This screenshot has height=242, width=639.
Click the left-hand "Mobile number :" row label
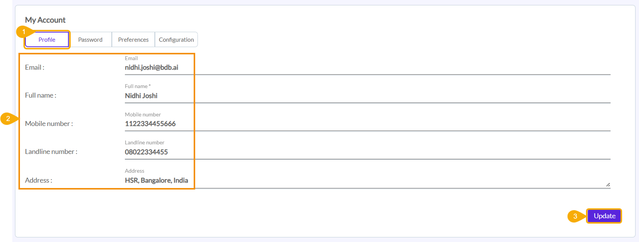pos(49,124)
